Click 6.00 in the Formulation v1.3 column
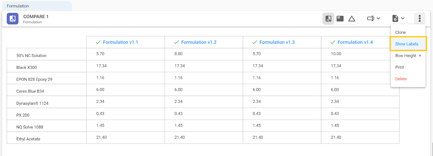The image size is (433, 156). pyautogui.click(x=257, y=90)
